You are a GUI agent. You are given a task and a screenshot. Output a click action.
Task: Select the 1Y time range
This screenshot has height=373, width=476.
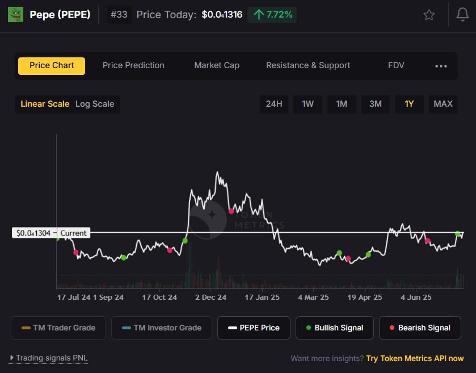click(409, 104)
